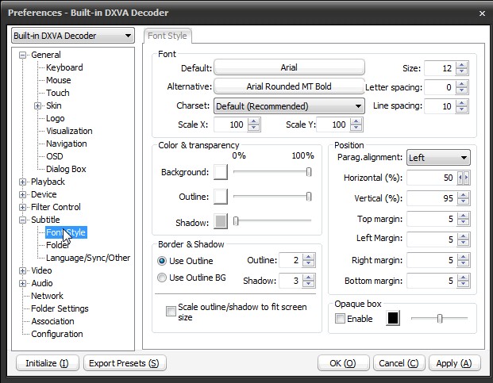Click the Shadow transparency slider handle

tap(236, 221)
